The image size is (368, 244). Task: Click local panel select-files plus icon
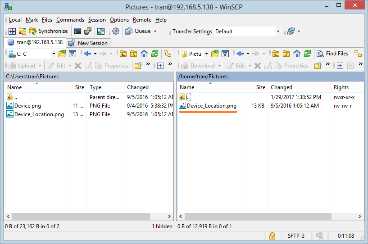tap(160, 66)
